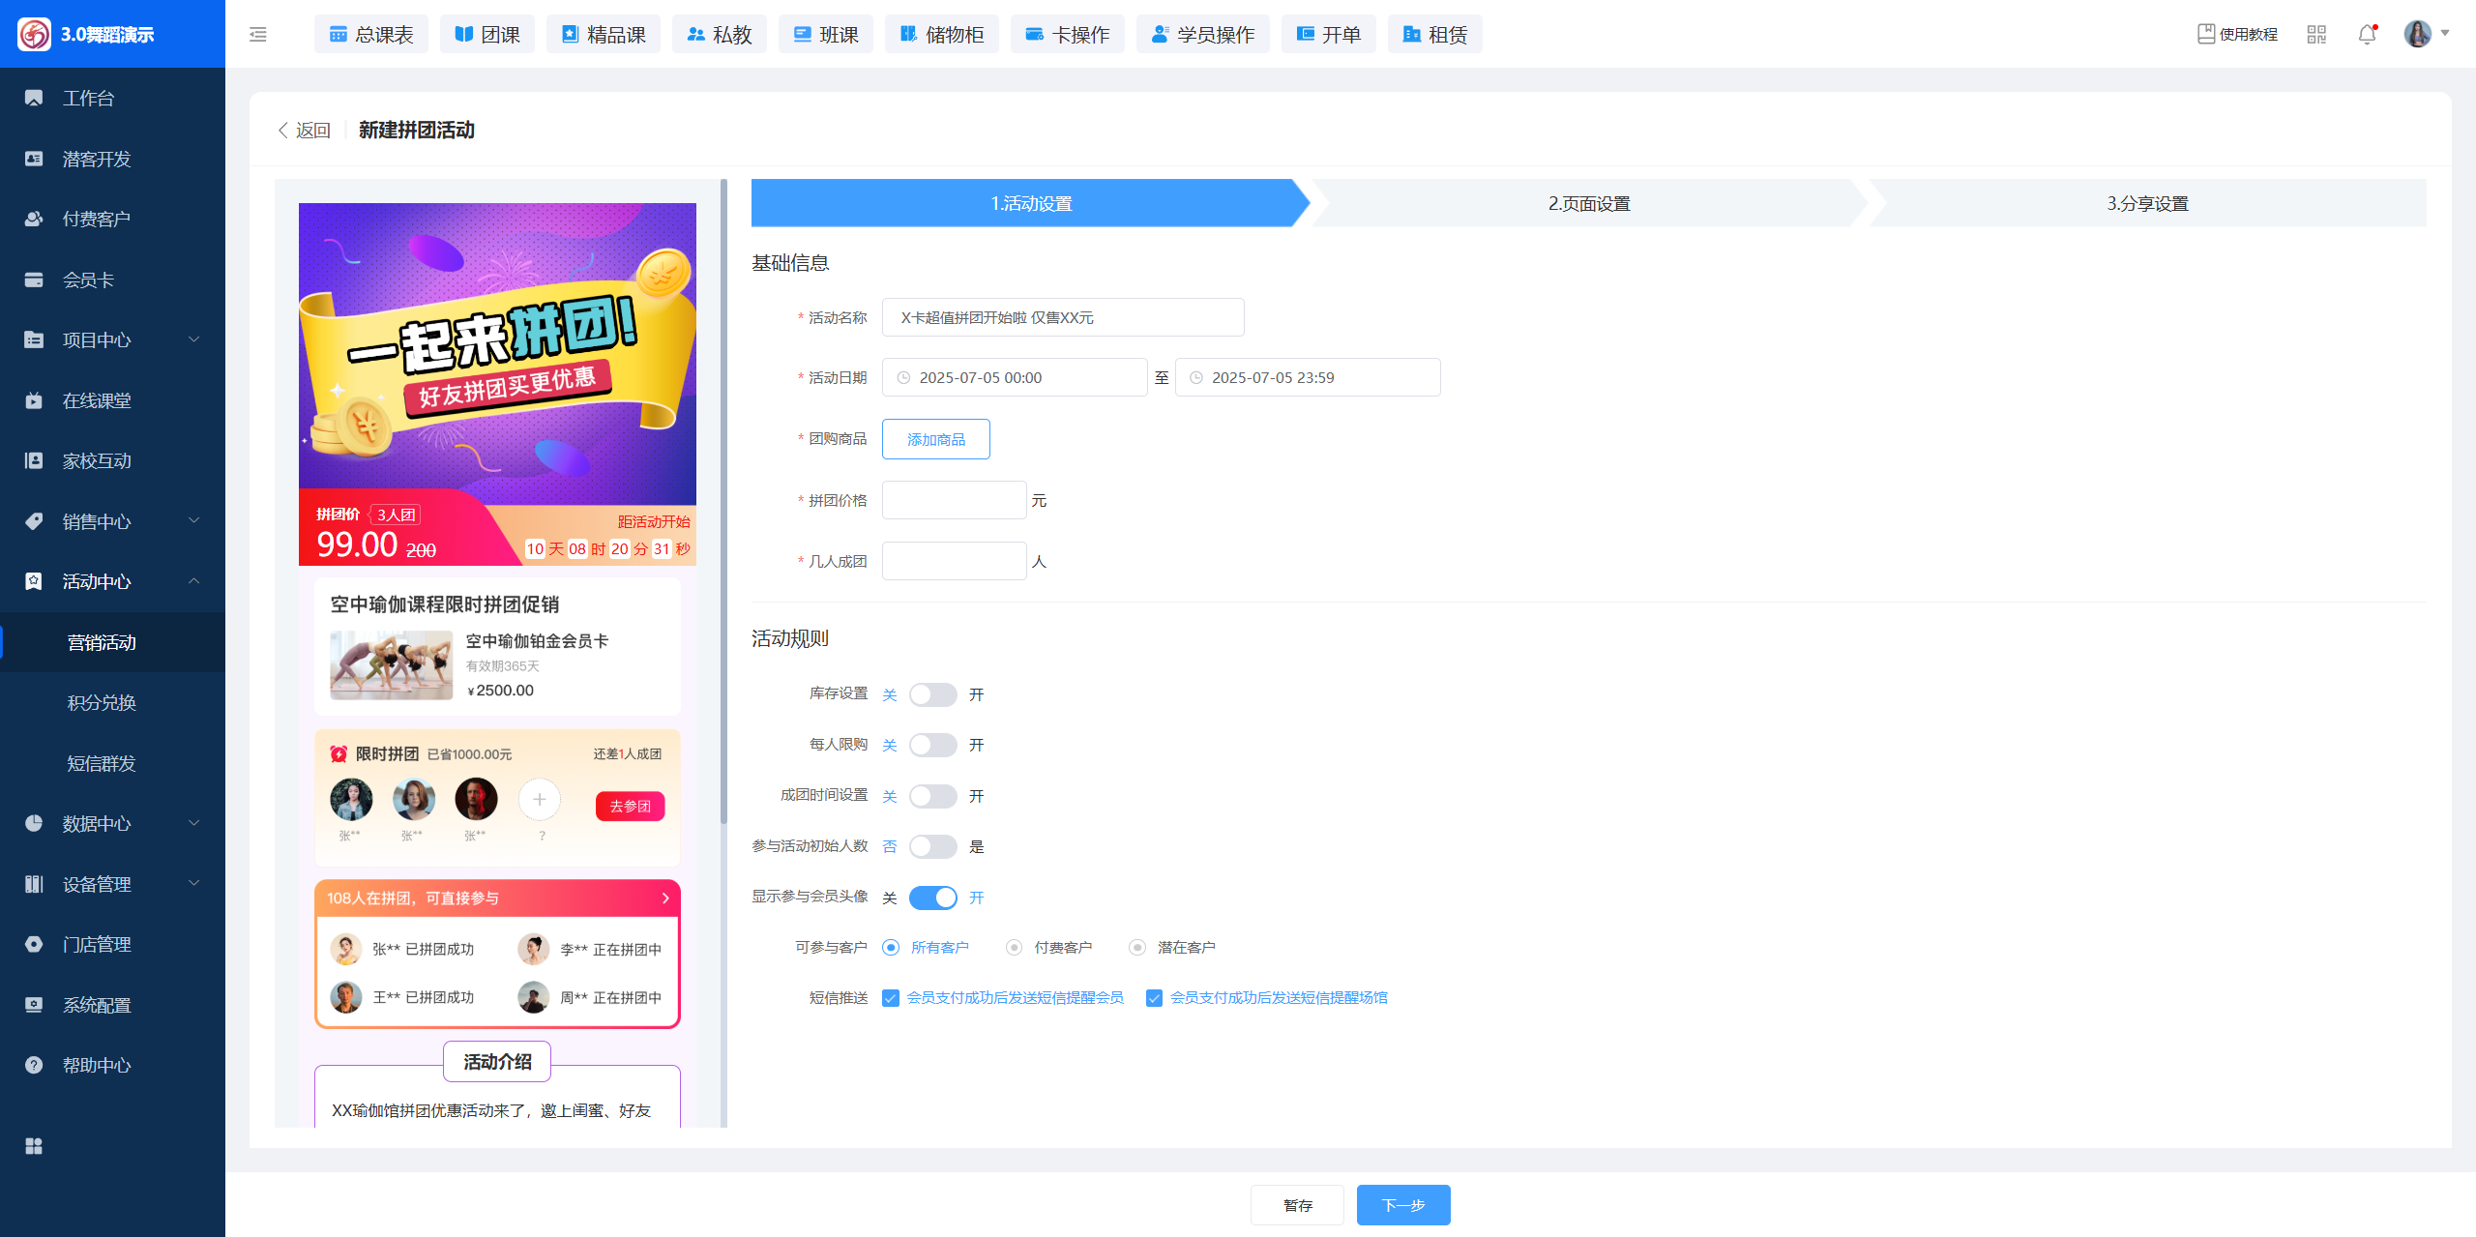Click the 添加商品 button

[x=935, y=439]
